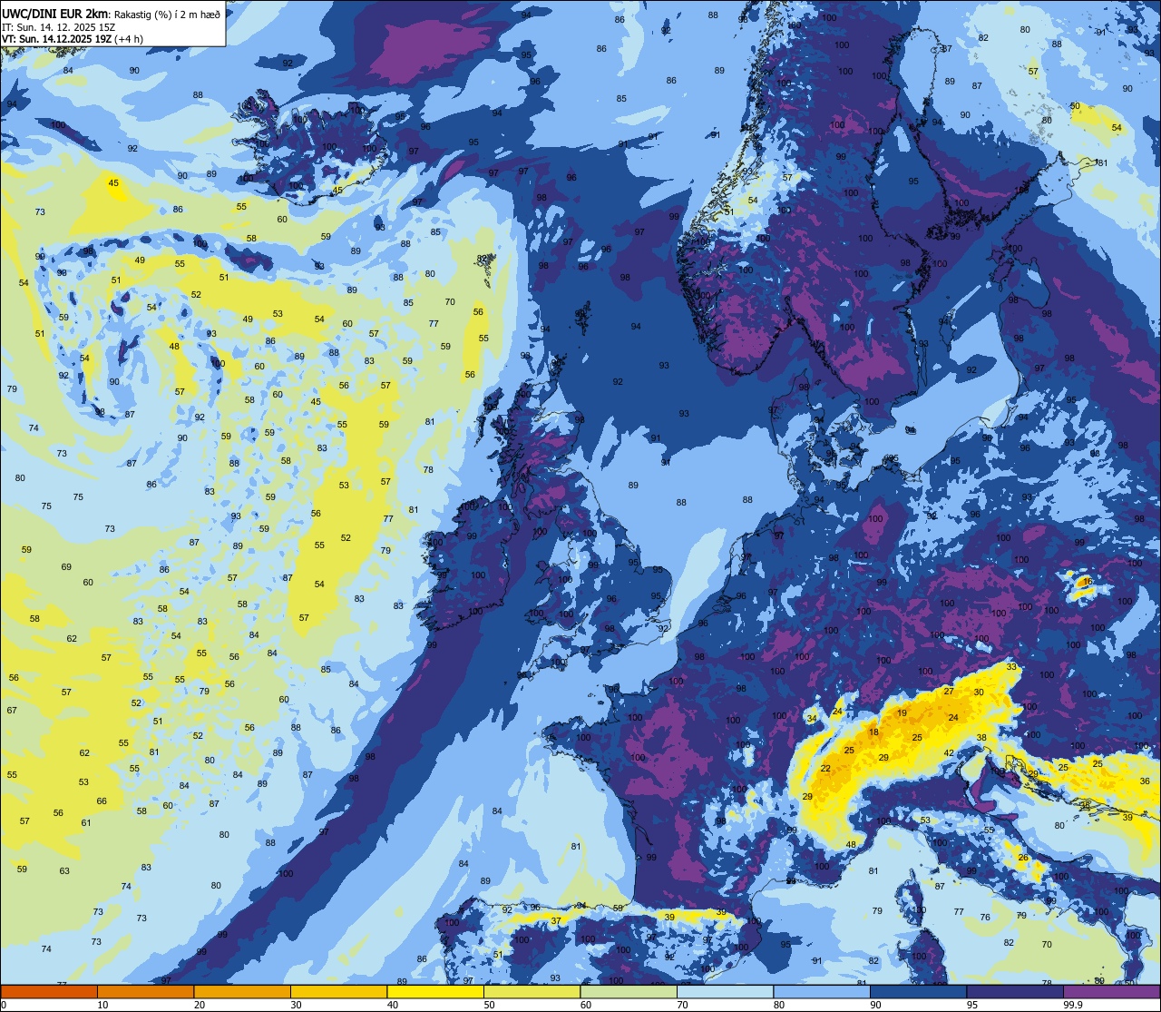Click the humidity value "61" on the map
The height and width of the screenshot is (1012, 1161).
pos(86,823)
